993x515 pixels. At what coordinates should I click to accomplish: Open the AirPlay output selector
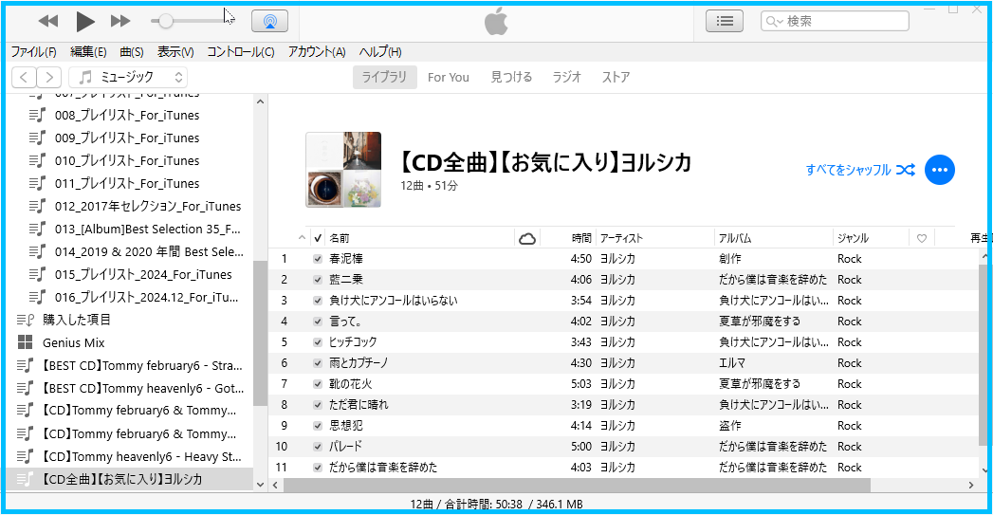click(x=269, y=21)
